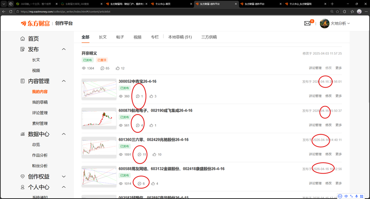Expand the 创作权益 sidebar section

coord(64,176)
